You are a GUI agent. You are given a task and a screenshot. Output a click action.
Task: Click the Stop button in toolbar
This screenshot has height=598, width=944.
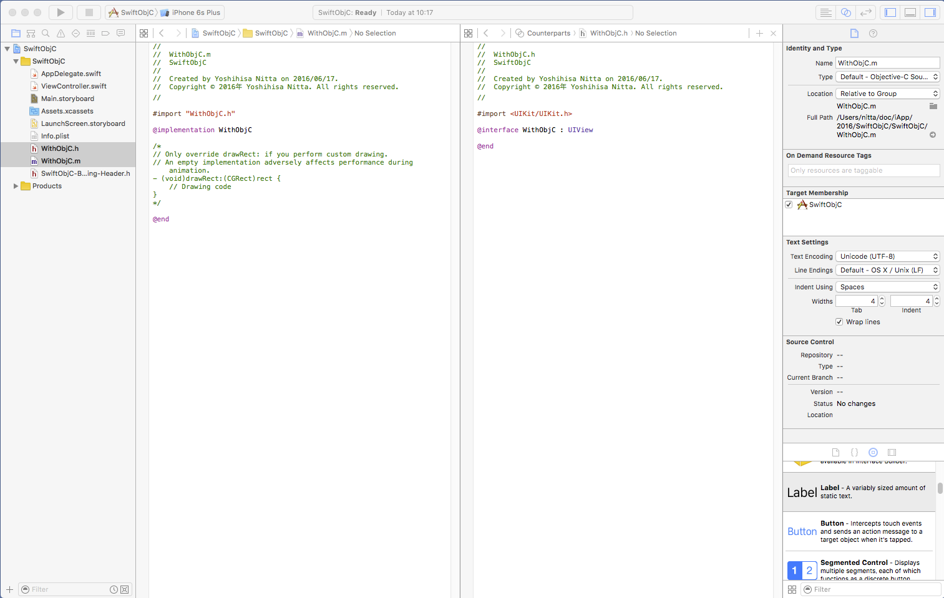pyautogui.click(x=89, y=12)
